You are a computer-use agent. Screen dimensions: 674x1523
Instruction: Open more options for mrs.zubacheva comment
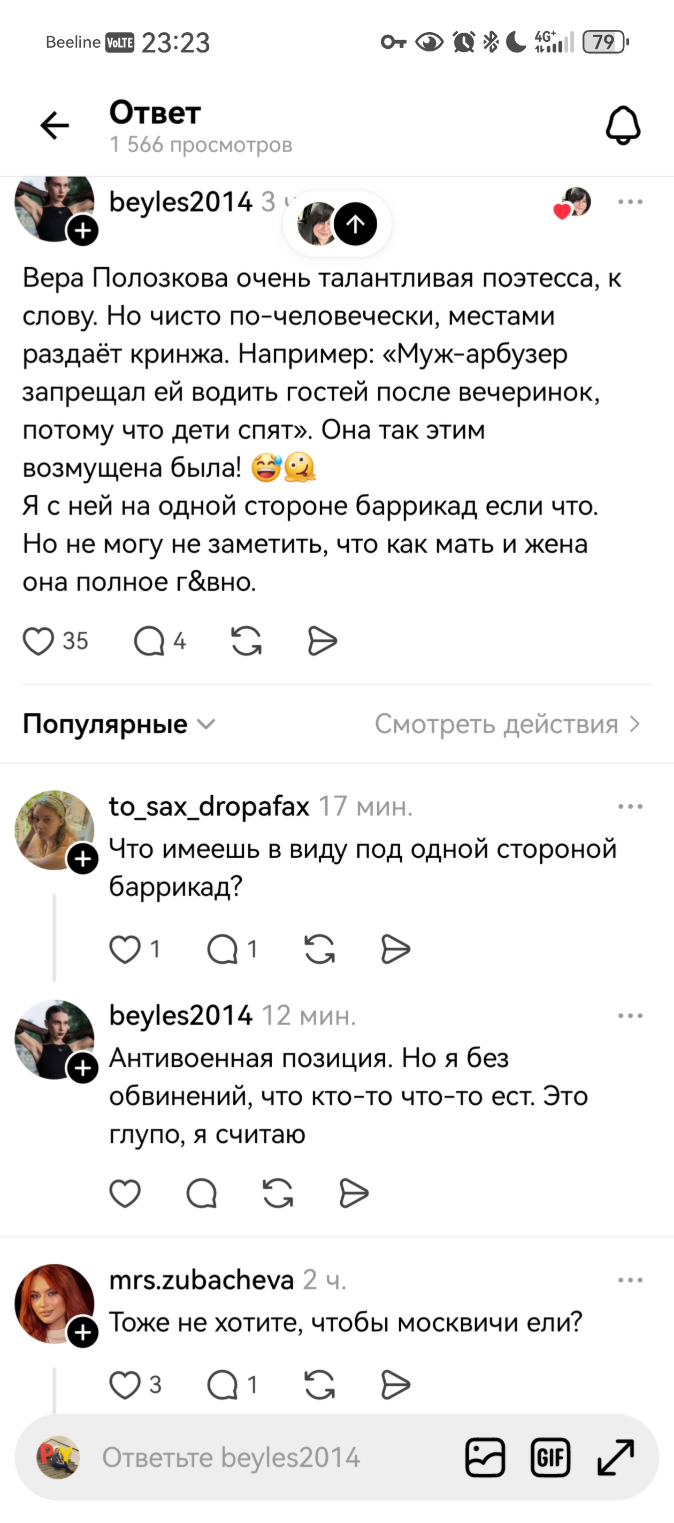coord(630,1280)
